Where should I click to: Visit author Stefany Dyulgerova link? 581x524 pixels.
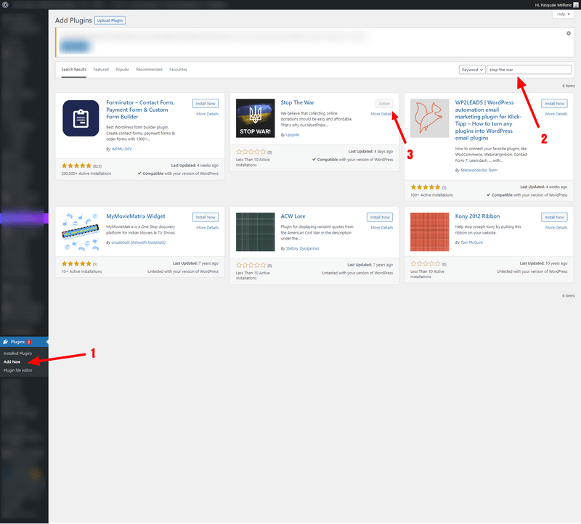tap(302, 248)
